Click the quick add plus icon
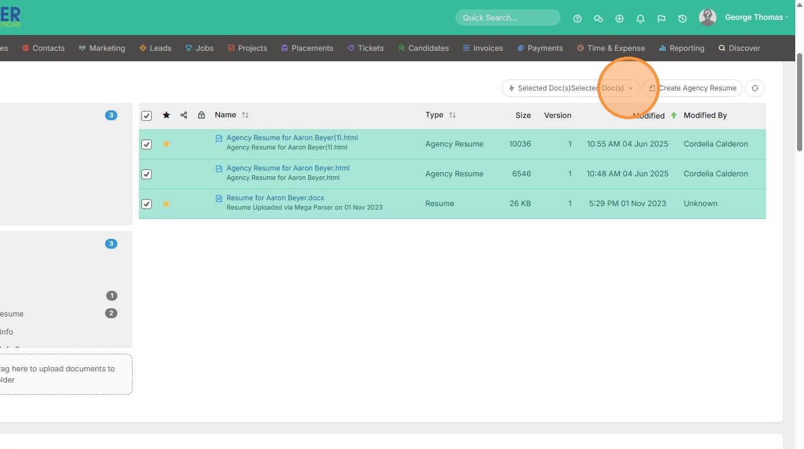 click(x=619, y=19)
